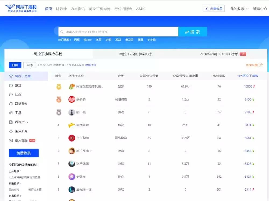Click inside the mini-program search input field
This screenshot has height=201, width=269.
click(x=116, y=31)
